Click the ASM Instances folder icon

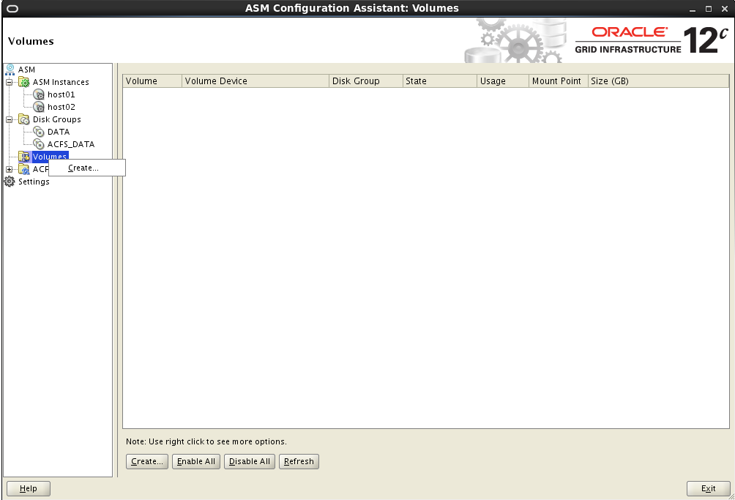click(24, 82)
